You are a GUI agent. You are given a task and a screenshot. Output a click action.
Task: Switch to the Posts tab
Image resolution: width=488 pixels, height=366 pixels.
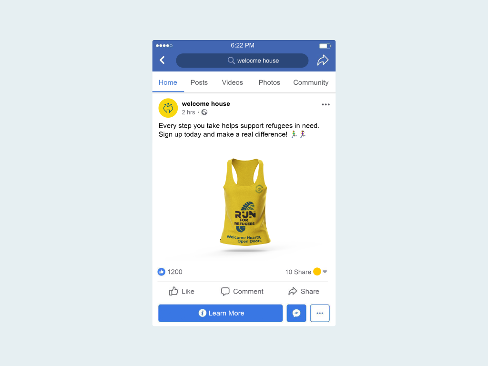[199, 82]
